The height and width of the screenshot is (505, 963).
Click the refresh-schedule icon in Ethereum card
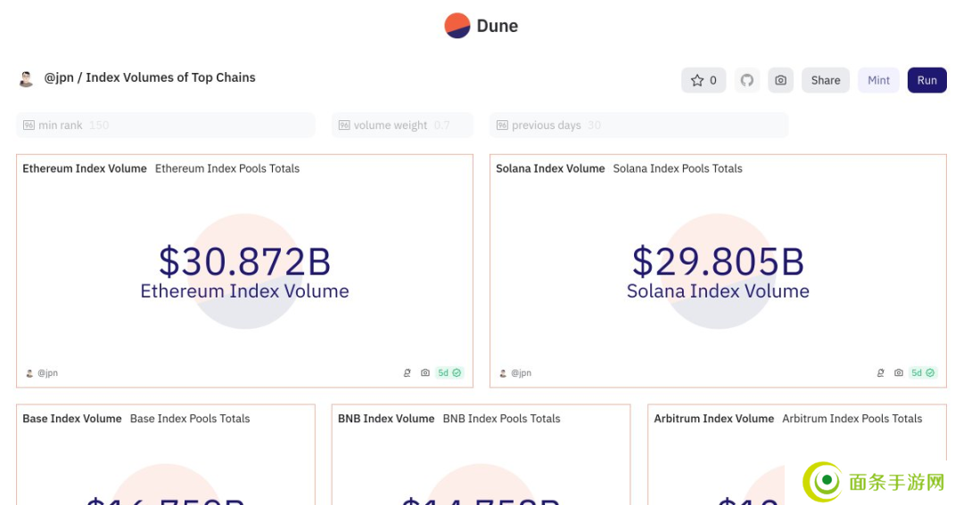pos(407,373)
